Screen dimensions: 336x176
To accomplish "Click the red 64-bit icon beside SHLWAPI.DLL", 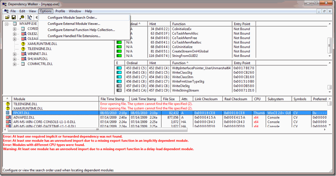I will [24, 59].
